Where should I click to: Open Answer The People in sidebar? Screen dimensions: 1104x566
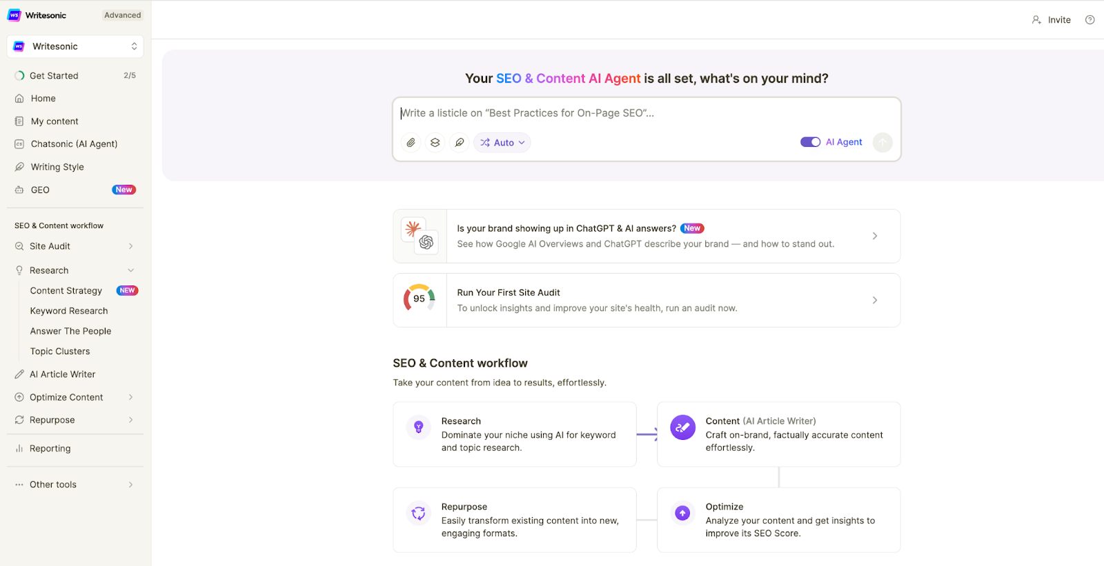click(70, 331)
